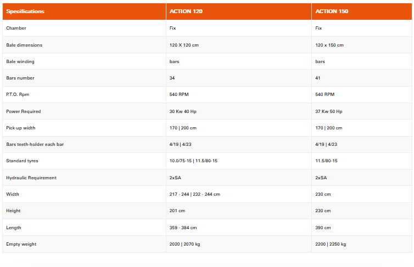
Task: Click the bars number value 41
Action: tap(318, 78)
